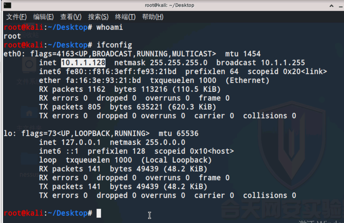Click the terminal icon in the title bar
344x223 pixels.
[7, 5]
